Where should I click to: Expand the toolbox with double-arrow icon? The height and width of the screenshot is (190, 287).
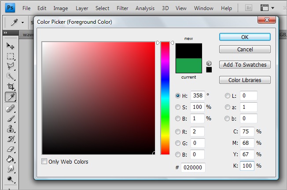pyautogui.click(x=5, y=32)
